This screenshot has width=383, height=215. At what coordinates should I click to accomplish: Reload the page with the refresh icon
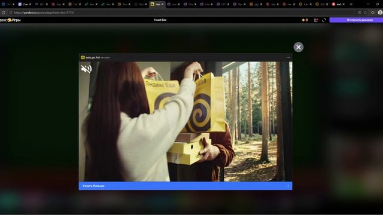(x=3, y=13)
